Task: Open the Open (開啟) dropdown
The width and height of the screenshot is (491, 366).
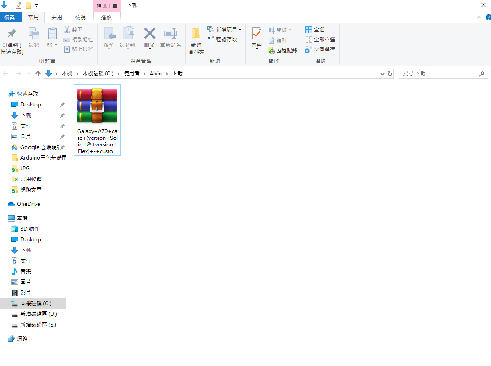Action: coord(280,30)
